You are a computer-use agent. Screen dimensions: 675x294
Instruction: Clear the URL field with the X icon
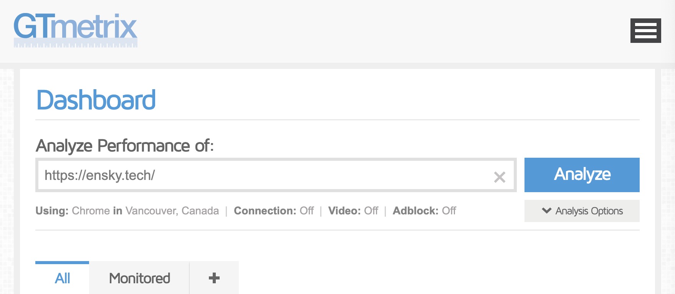pos(500,177)
